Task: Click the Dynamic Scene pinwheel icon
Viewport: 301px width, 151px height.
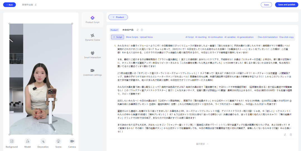Action: 93,36
